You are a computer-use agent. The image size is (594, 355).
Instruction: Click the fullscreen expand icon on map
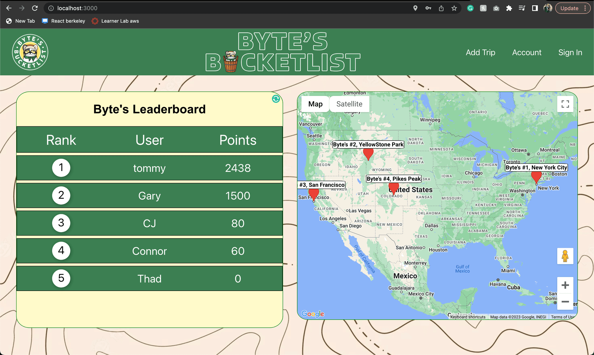(565, 104)
